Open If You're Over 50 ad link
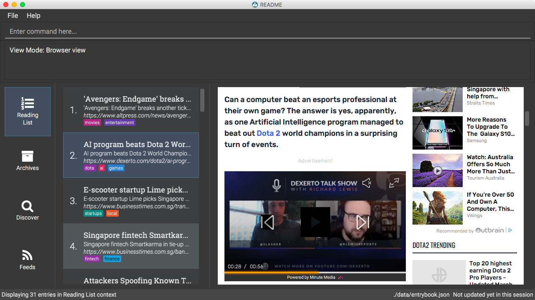This screenshot has height=300, width=535. tap(490, 202)
